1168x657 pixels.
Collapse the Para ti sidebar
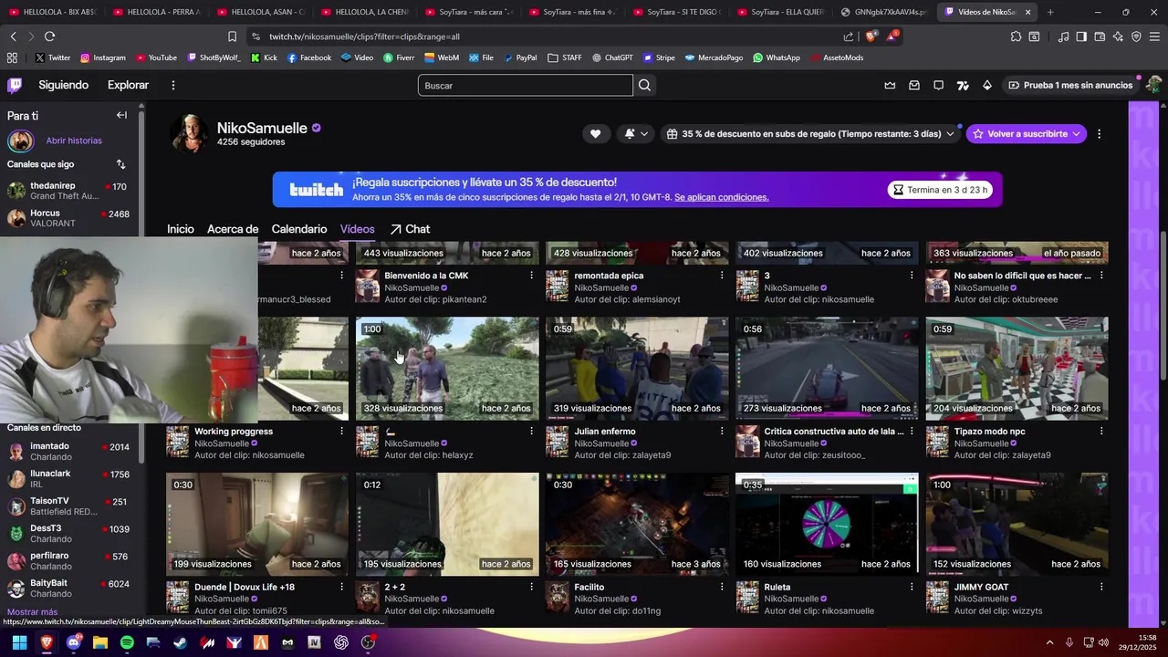pyautogui.click(x=121, y=115)
